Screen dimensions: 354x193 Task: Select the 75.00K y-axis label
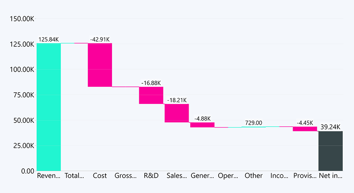point(23,95)
